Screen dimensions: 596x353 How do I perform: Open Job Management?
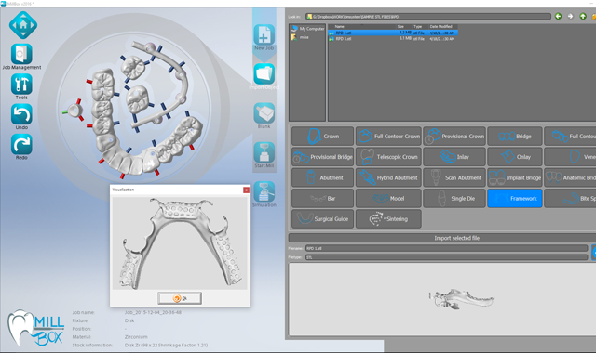coord(21,54)
